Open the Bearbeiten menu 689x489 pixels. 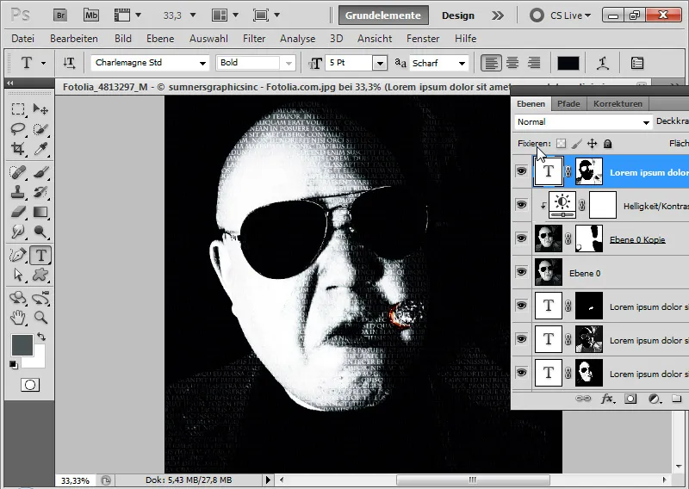coord(74,39)
